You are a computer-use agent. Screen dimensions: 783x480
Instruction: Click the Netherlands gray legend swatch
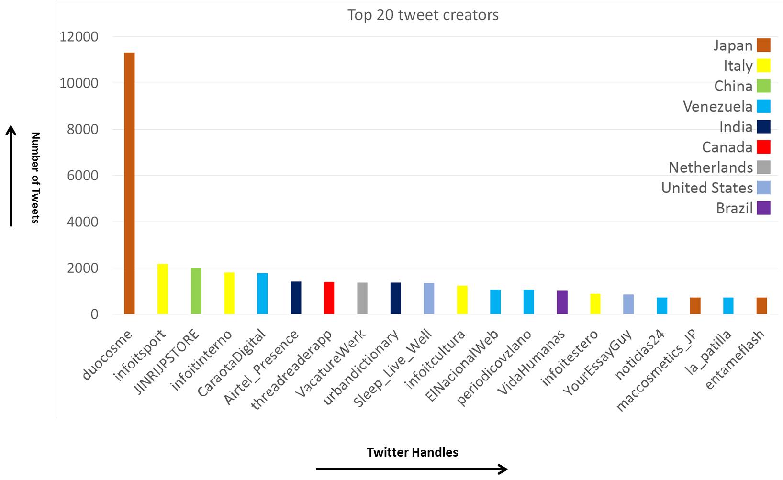point(763,167)
